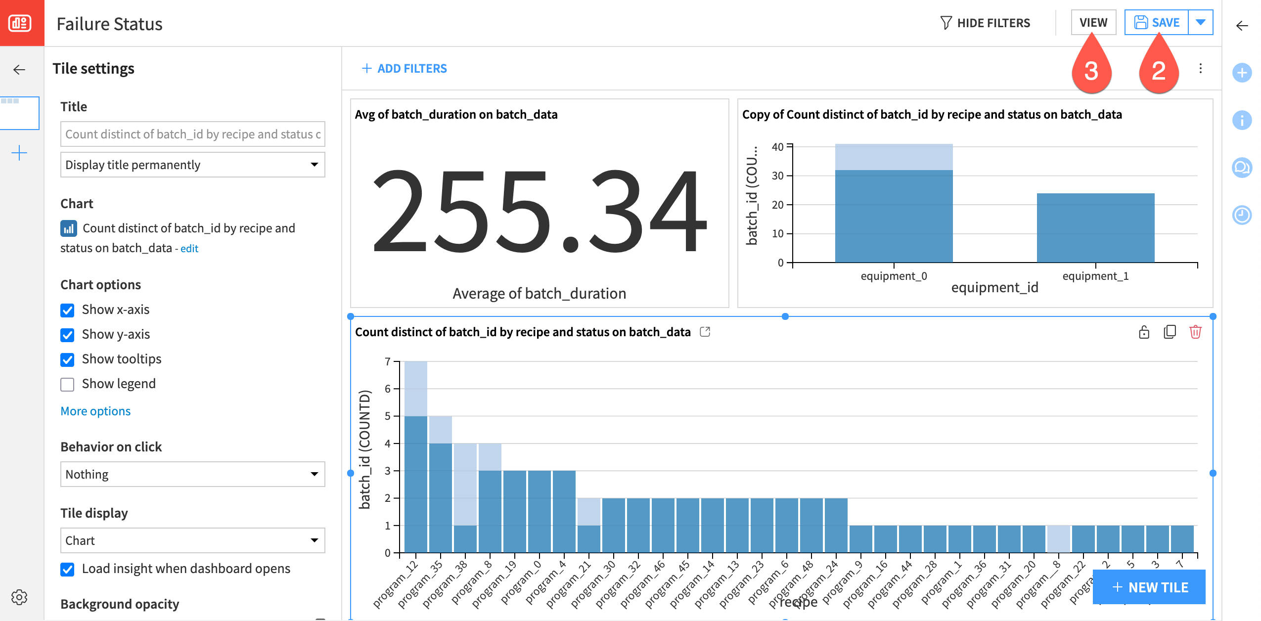Enable Show legend option
The height and width of the screenshot is (621, 1261).
67,384
